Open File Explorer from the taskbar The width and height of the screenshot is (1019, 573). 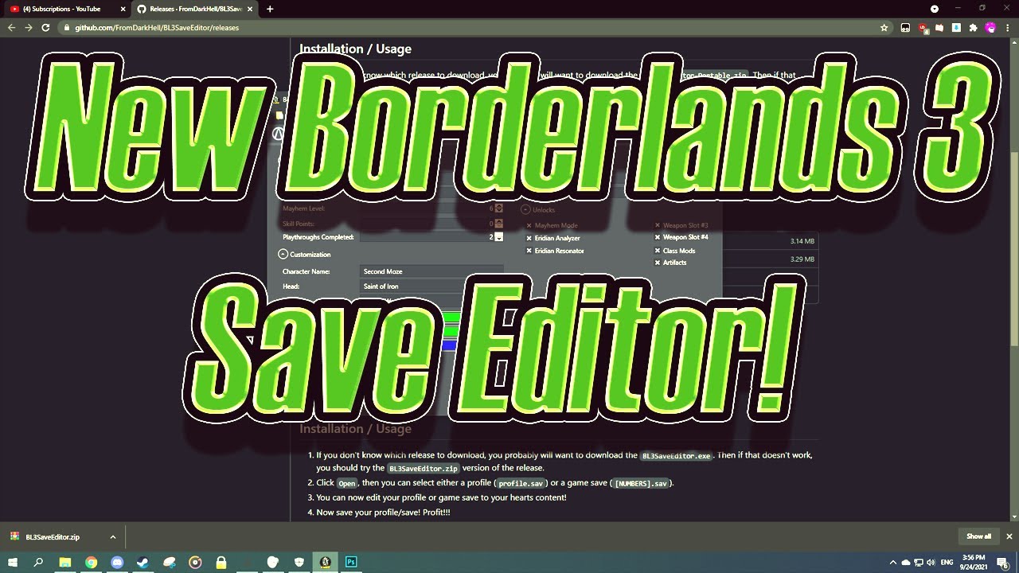tap(65, 562)
